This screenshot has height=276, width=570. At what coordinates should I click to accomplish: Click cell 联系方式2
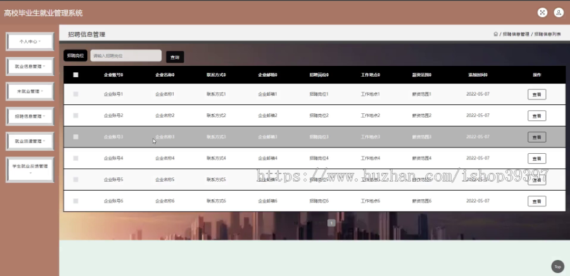(217, 115)
